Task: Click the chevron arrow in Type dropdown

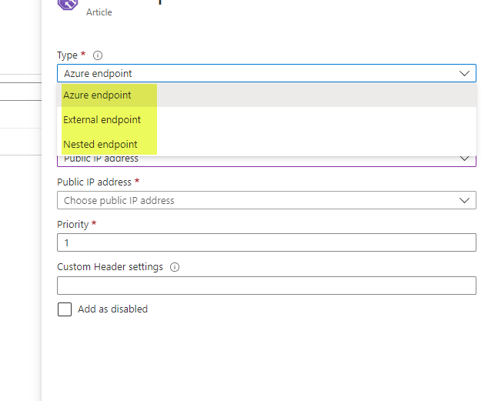Action: point(464,73)
